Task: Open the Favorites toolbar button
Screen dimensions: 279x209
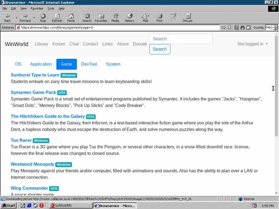Action: pos(101,18)
